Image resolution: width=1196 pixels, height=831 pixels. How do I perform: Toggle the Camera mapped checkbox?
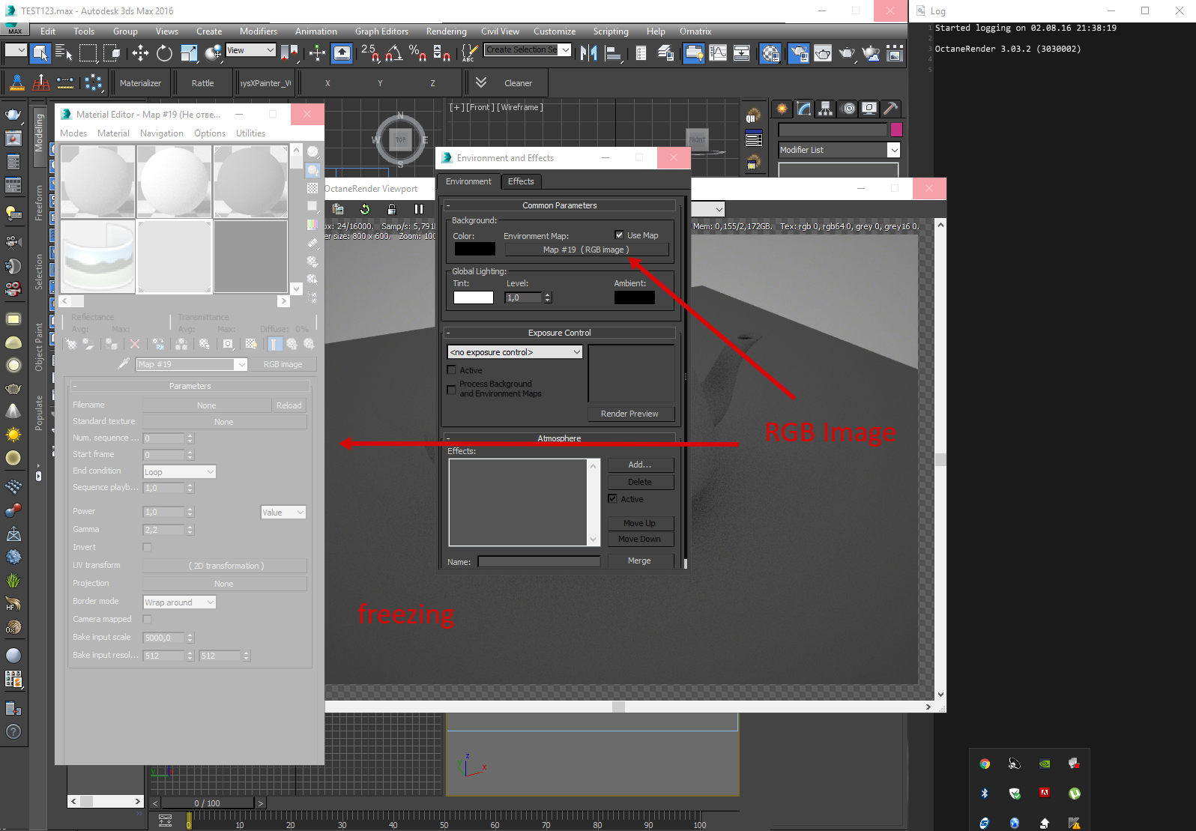(147, 619)
